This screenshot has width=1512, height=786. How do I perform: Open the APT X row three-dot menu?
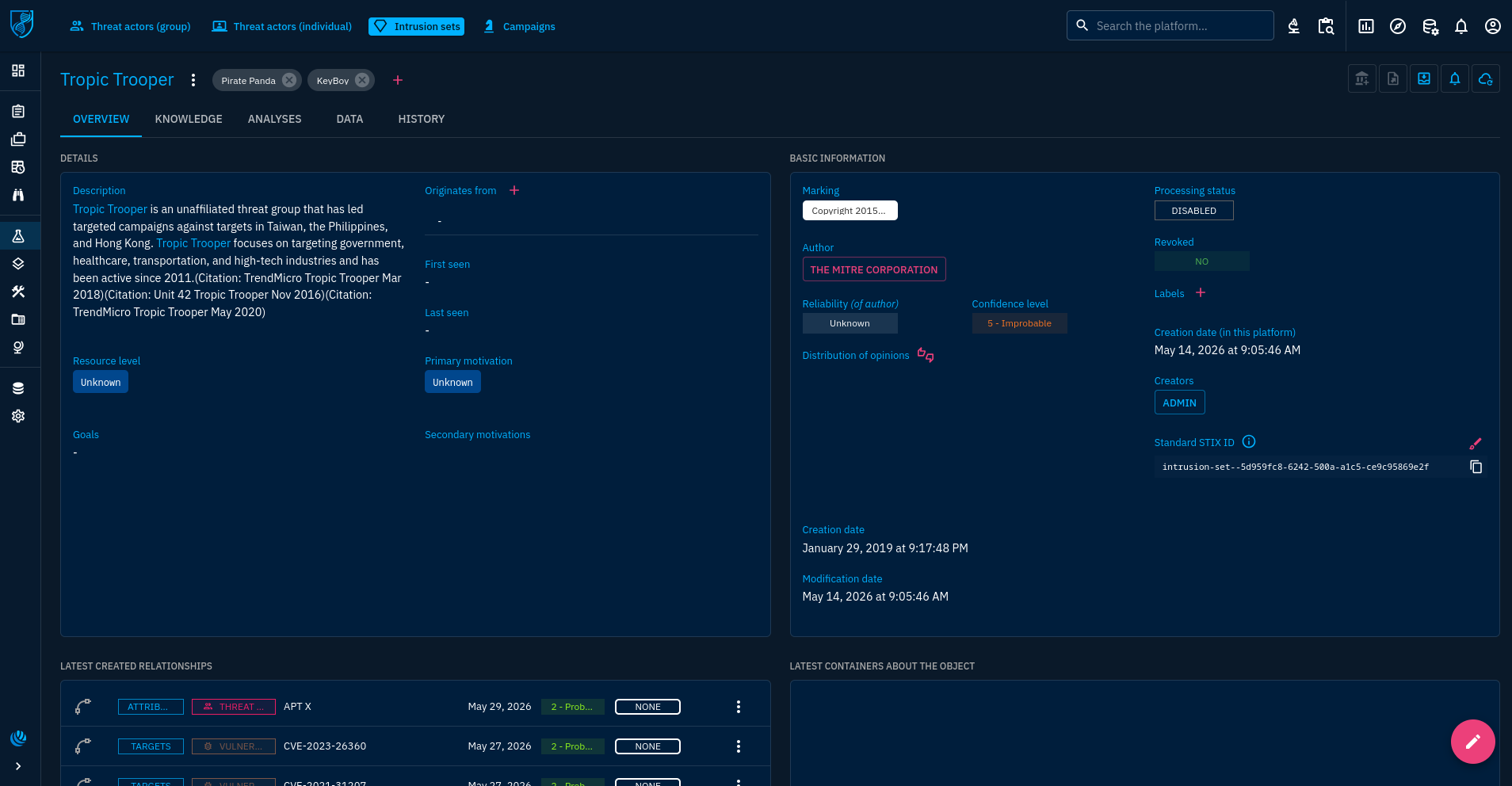pyautogui.click(x=739, y=707)
